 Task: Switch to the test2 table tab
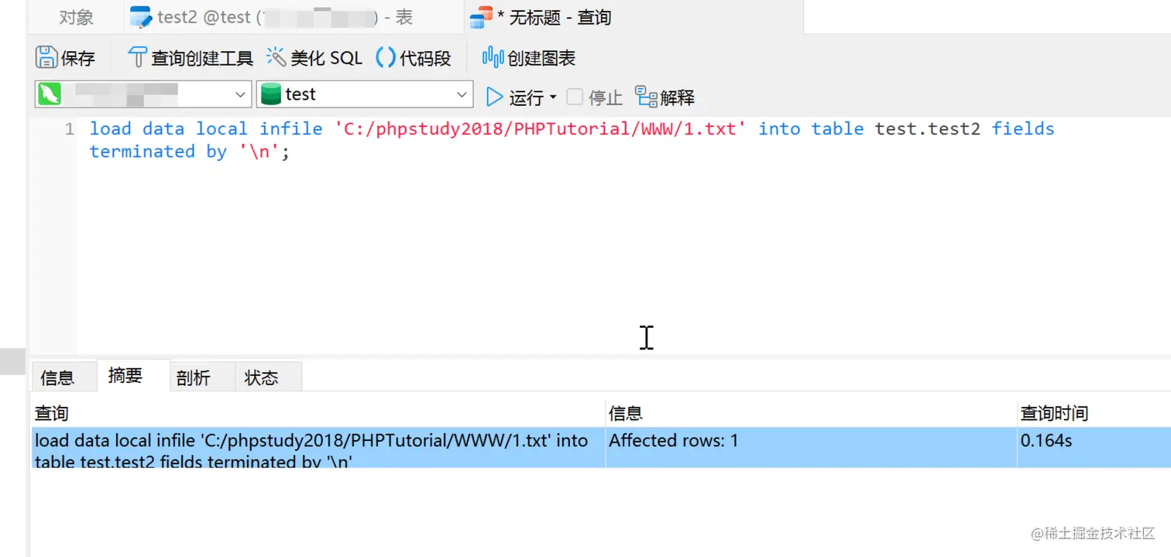click(x=294, y=17)
